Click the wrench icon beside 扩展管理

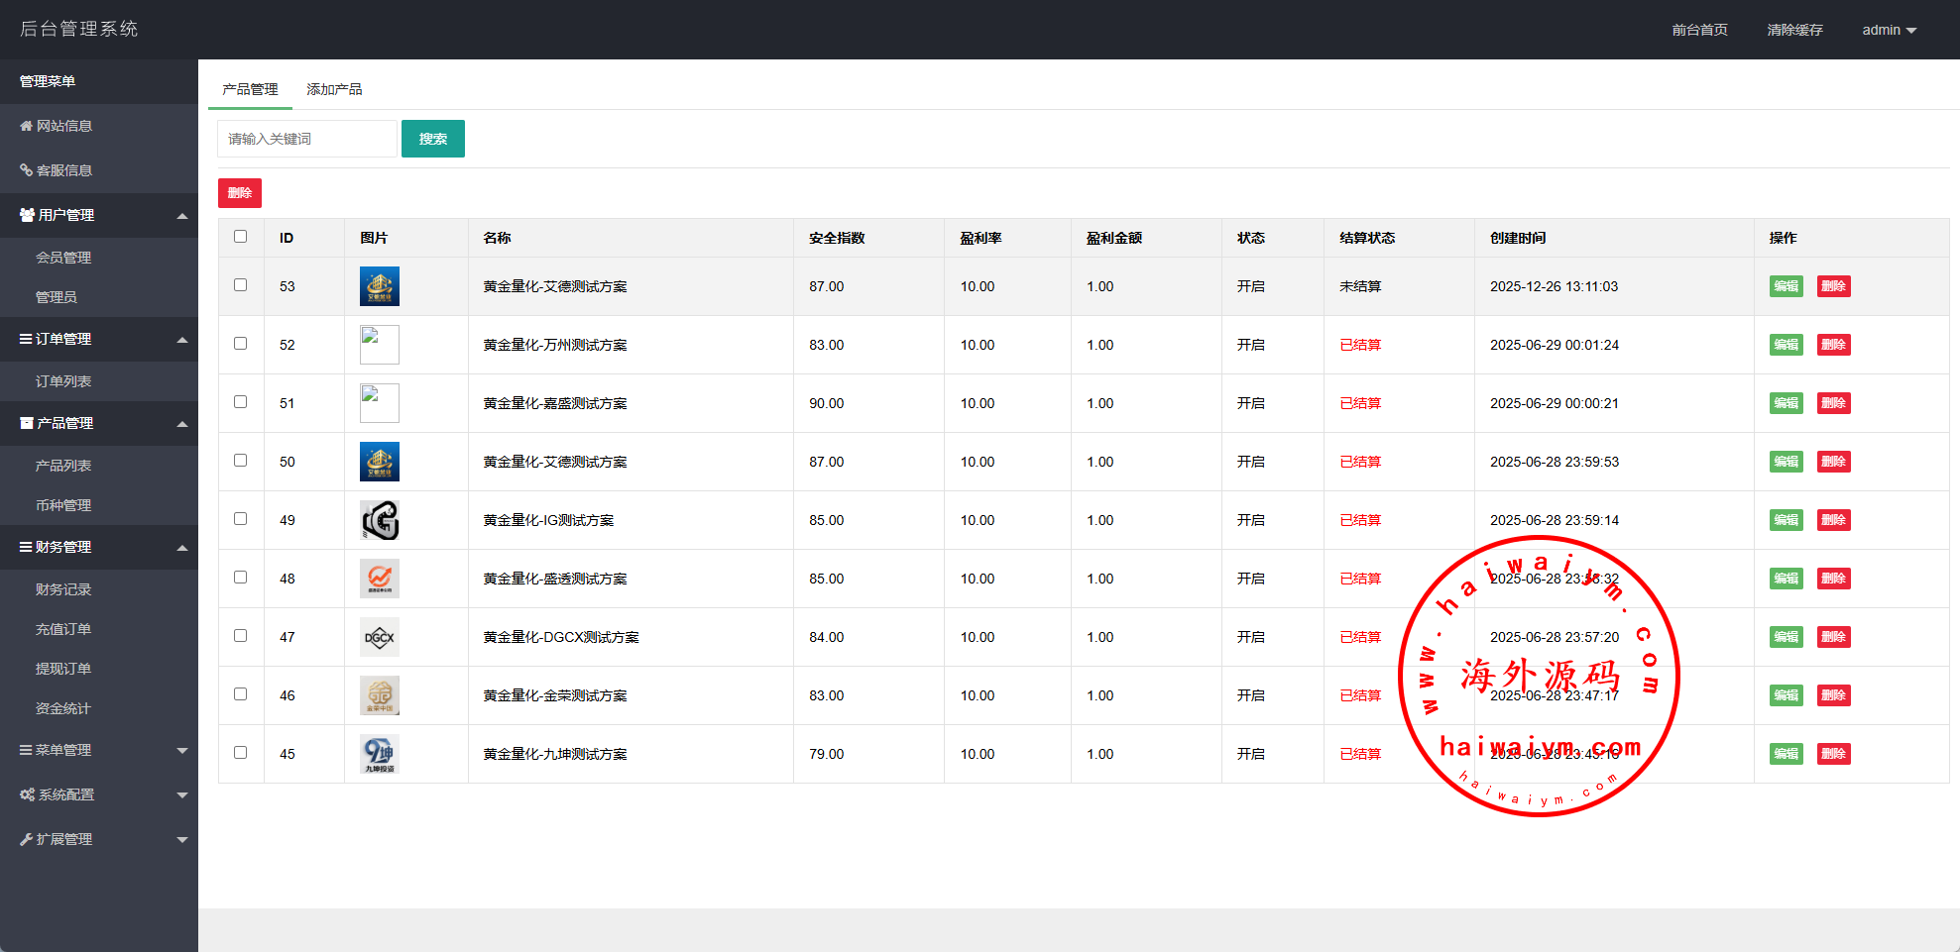pos(26,839)
